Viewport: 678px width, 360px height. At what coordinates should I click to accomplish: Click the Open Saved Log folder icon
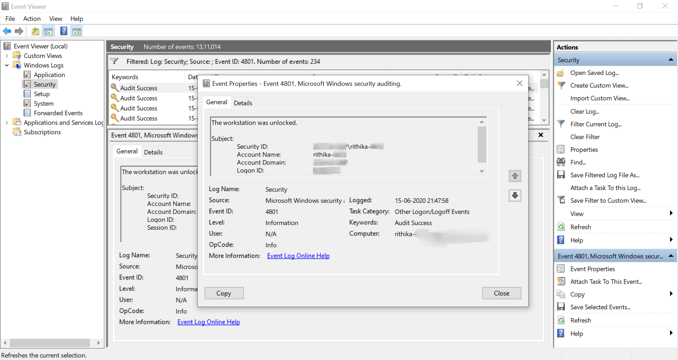(x=561, y=73)
